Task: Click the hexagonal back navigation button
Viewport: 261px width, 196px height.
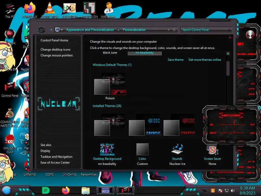Action: coord(41,30)
